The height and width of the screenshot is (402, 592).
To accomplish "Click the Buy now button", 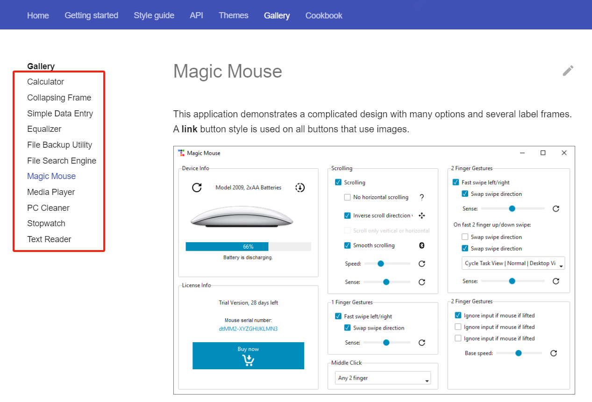I will coord(248,356).
